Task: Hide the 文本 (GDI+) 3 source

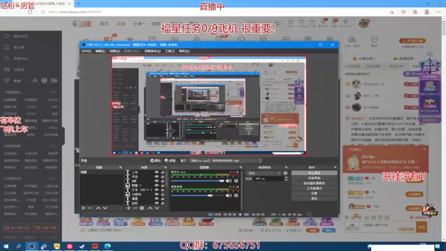Action: (157, 190)
